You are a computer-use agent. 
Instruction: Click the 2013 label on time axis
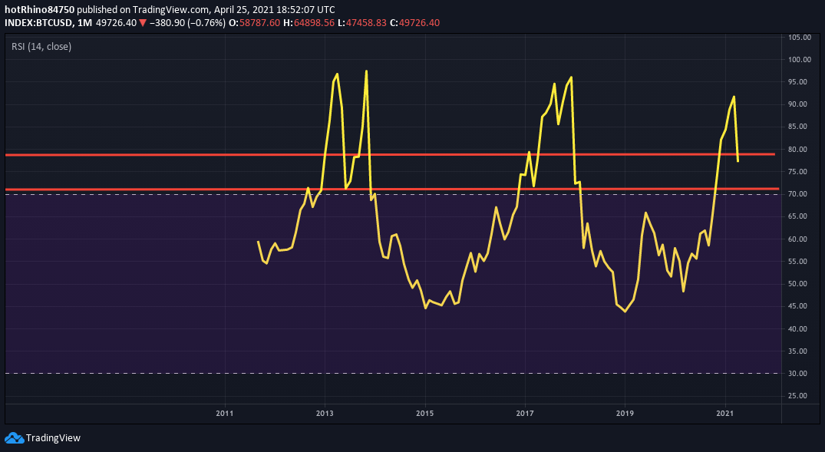coord(325,414)
